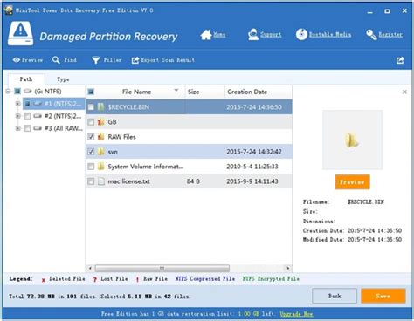Image resolution: width=414 pixels, height=321 pixels.
Task: Switch to the Type tab
Action: click(63, 79)
